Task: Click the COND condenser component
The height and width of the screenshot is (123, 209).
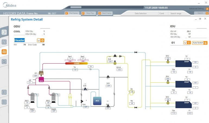Action: 76,64
